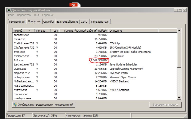The height and width of the screenshot is (119, 191).
Task: Select the mobsync.exe process
Action: pos(95,77)
